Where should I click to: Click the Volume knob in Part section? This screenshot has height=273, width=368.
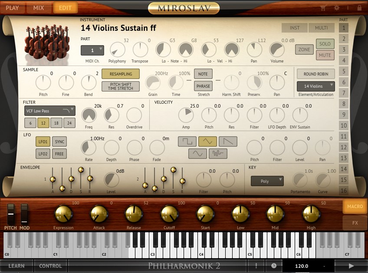277,50
